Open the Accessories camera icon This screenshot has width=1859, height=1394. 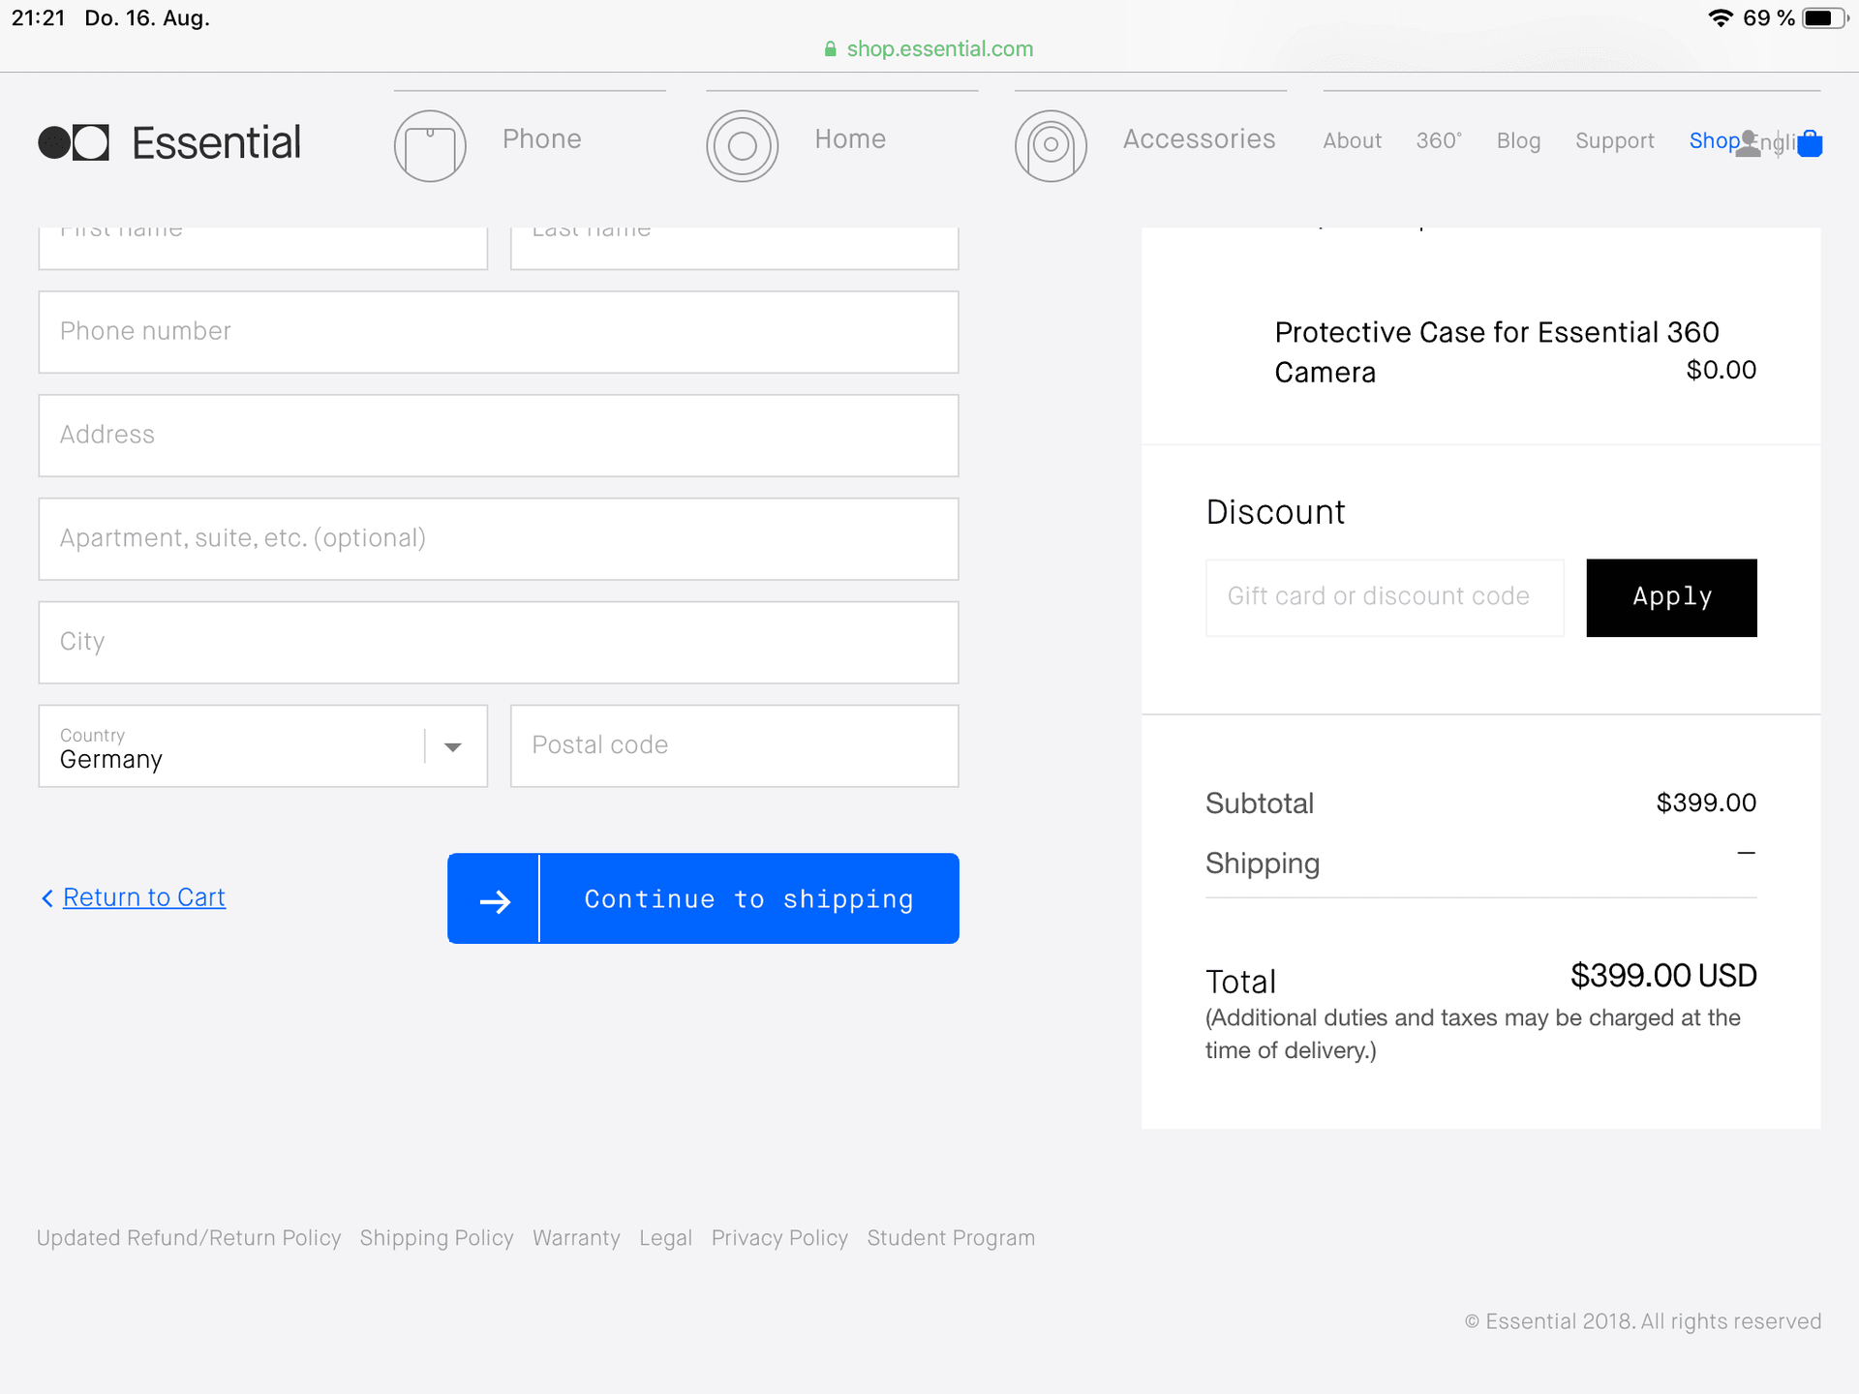click(x=1051, y=145)
